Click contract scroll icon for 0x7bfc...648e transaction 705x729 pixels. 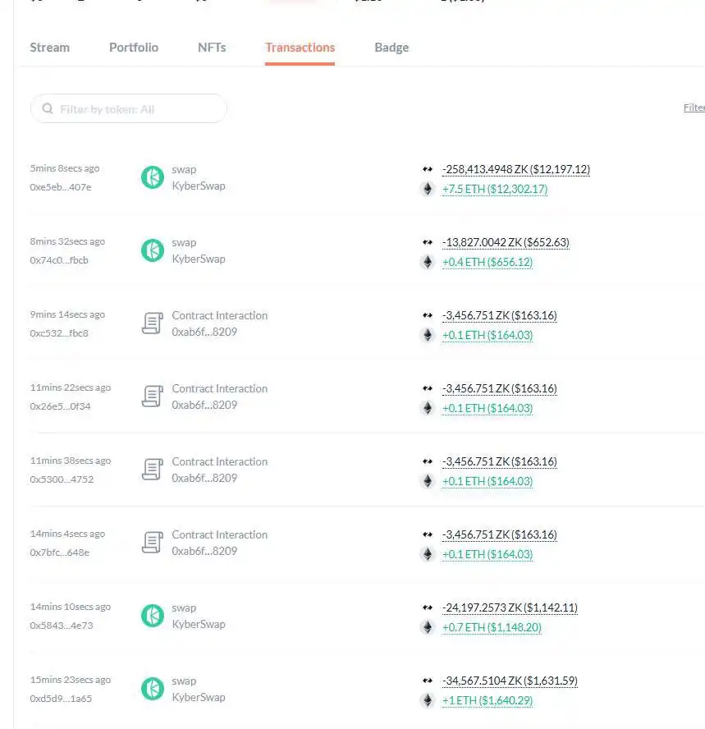coord(153,543)
